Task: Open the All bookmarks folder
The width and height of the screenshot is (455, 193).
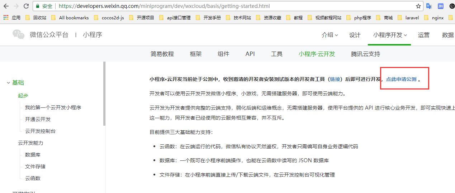Action: tap(70, 18)
